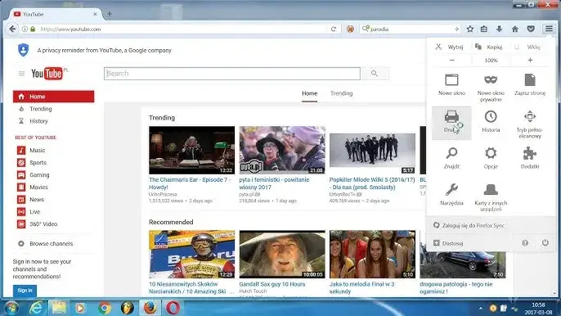
Task: Open News channel in sidebar
Action: click(x=31, y=199)
